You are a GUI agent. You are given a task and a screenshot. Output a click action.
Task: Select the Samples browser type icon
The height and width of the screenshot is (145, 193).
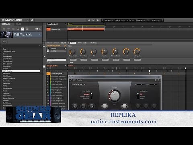point(27,29)
